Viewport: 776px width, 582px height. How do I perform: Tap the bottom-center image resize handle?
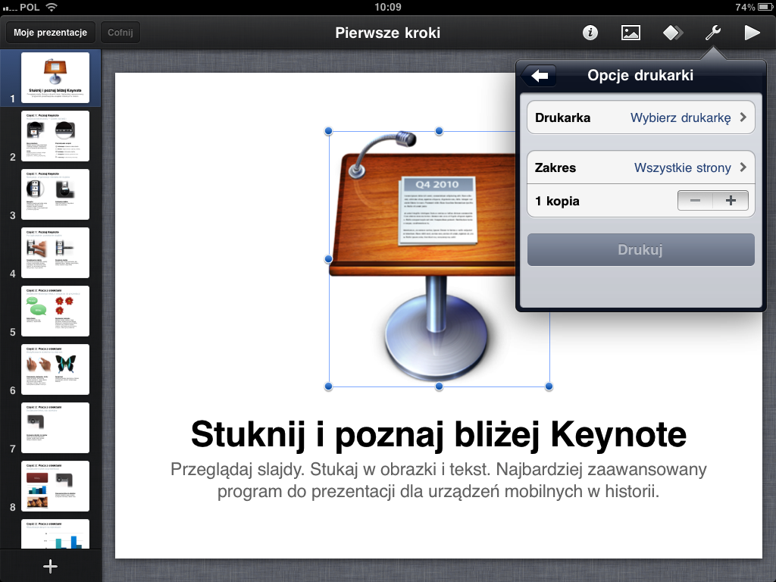click(439, 386)
